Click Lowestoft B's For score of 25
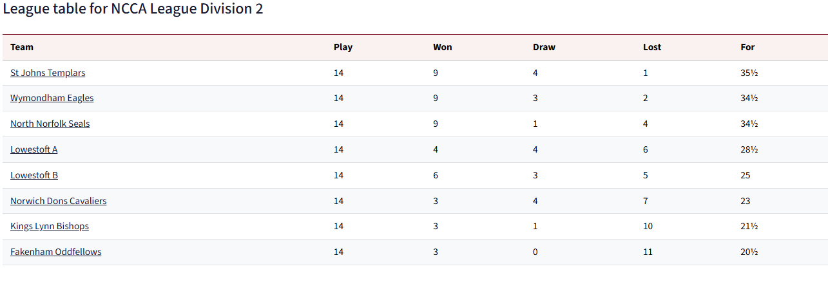 point(746,175)
